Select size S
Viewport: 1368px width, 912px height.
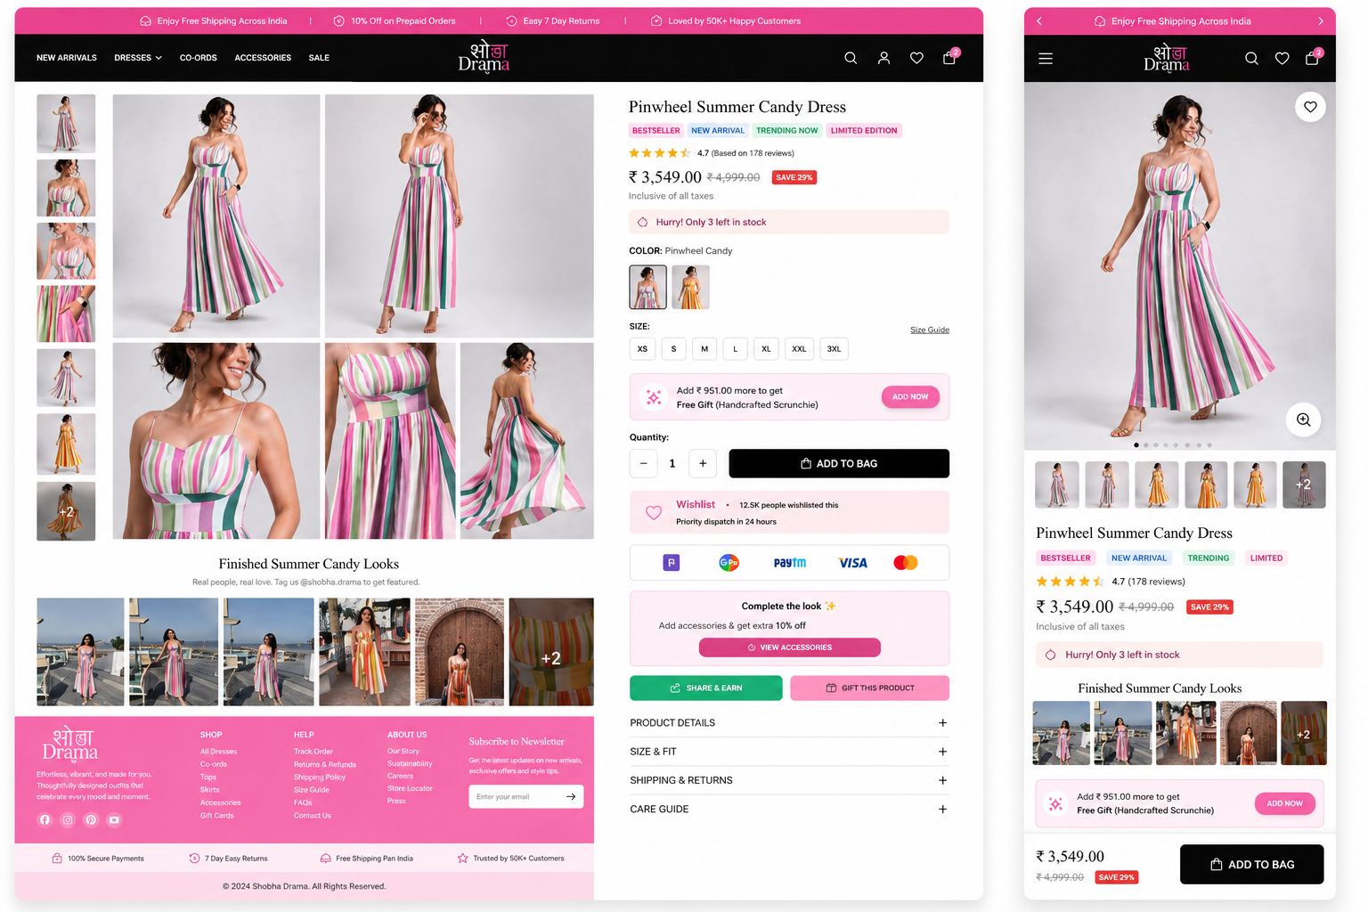[x=673, y=349]
